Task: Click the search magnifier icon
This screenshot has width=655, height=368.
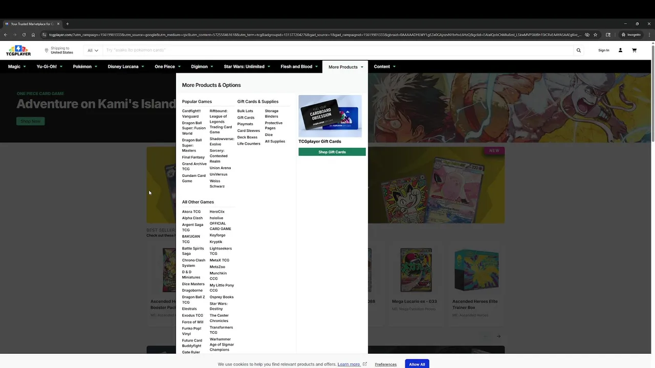Action: click(x=579, y=50)
